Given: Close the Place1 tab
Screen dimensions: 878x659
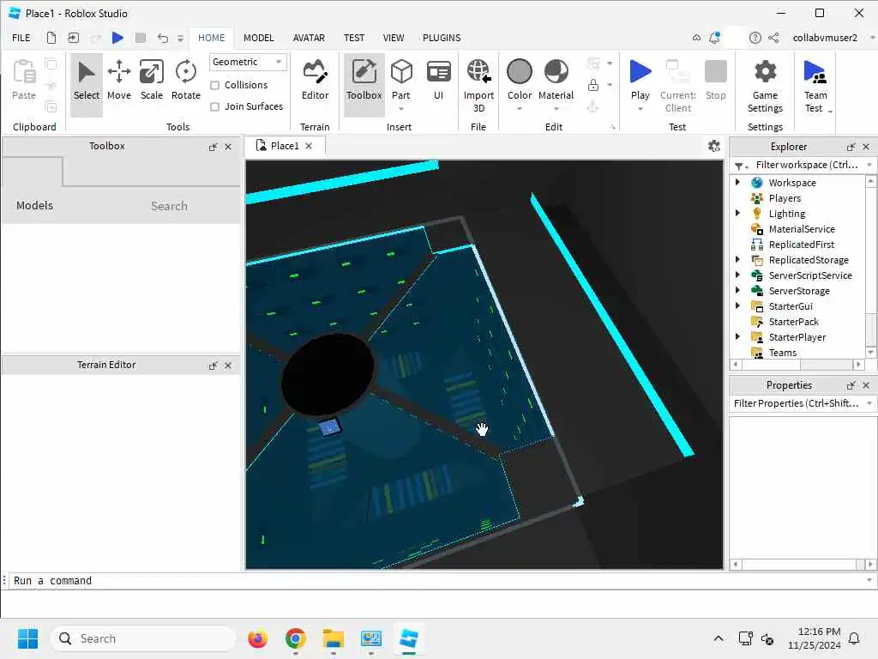Looking at the screenshot, I should [x=309, y=146].
